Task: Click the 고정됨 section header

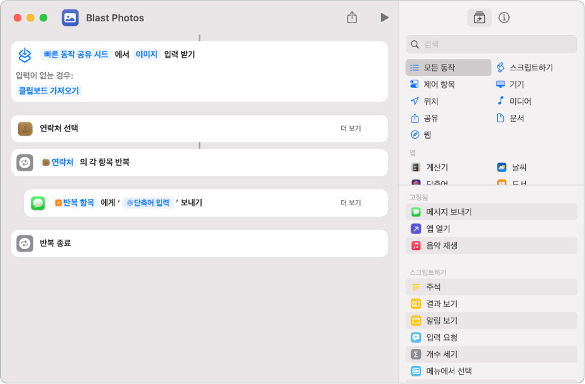Action: pyautogui.click(x=418, y=197)
